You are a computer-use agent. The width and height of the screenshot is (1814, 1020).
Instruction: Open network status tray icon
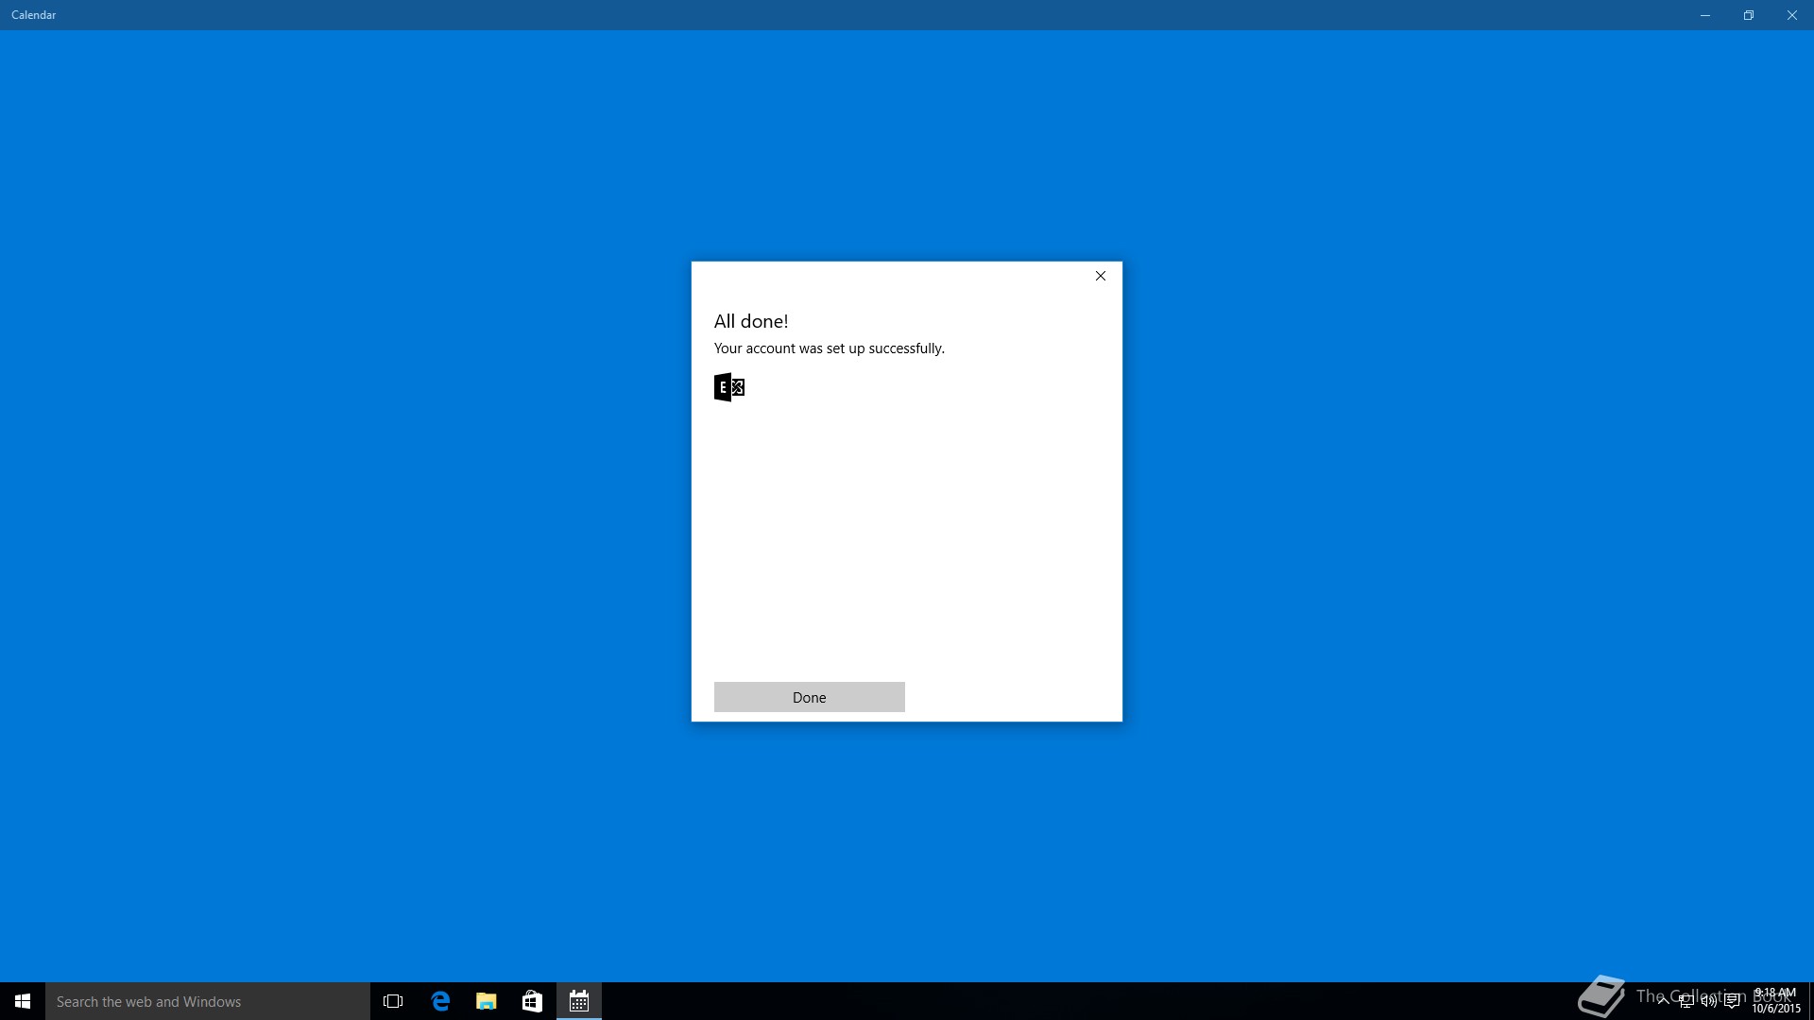(1686, 1001)
